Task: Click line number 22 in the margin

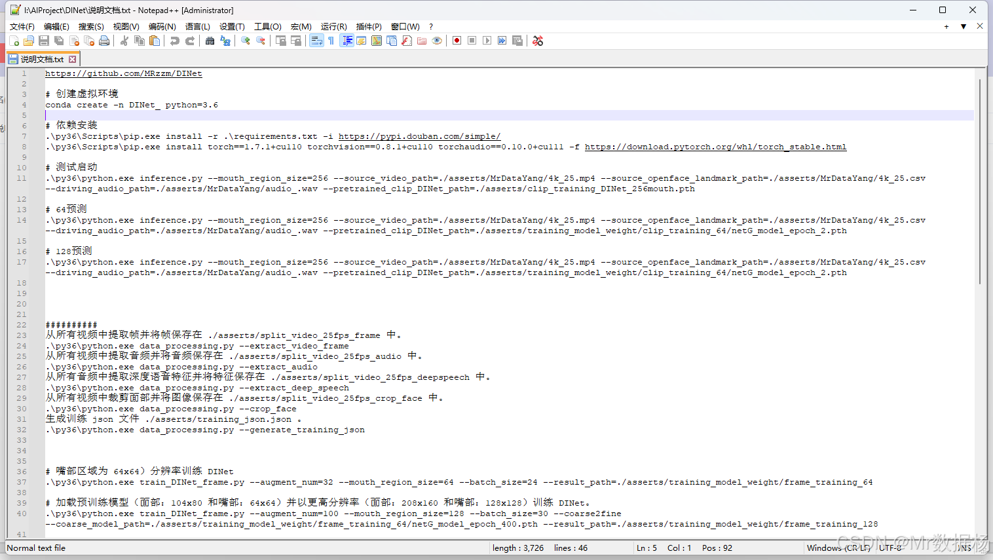Action: (x=22, y=325)
